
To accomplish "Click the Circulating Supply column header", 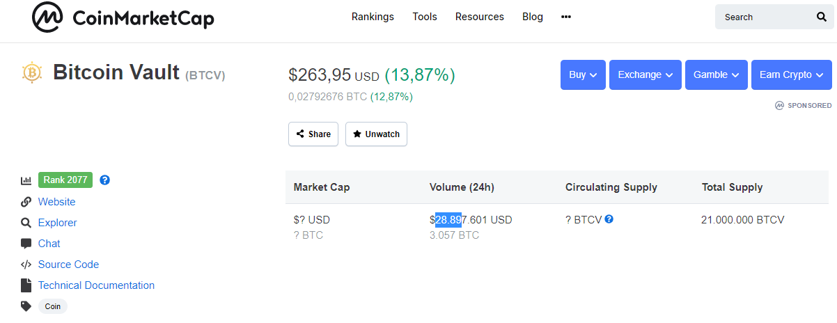I will [611, 187].
